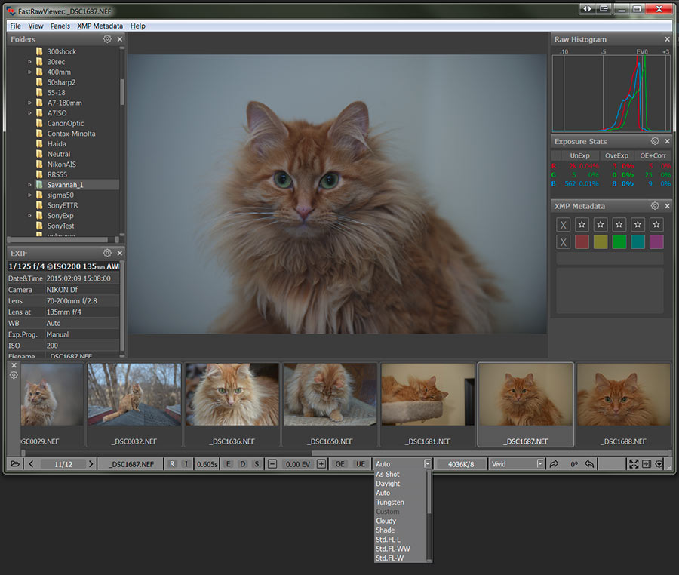Click the fullscreen icon in bottom toolbar
The width and height of the screenshot is (679, 575).
click(633, 464)
